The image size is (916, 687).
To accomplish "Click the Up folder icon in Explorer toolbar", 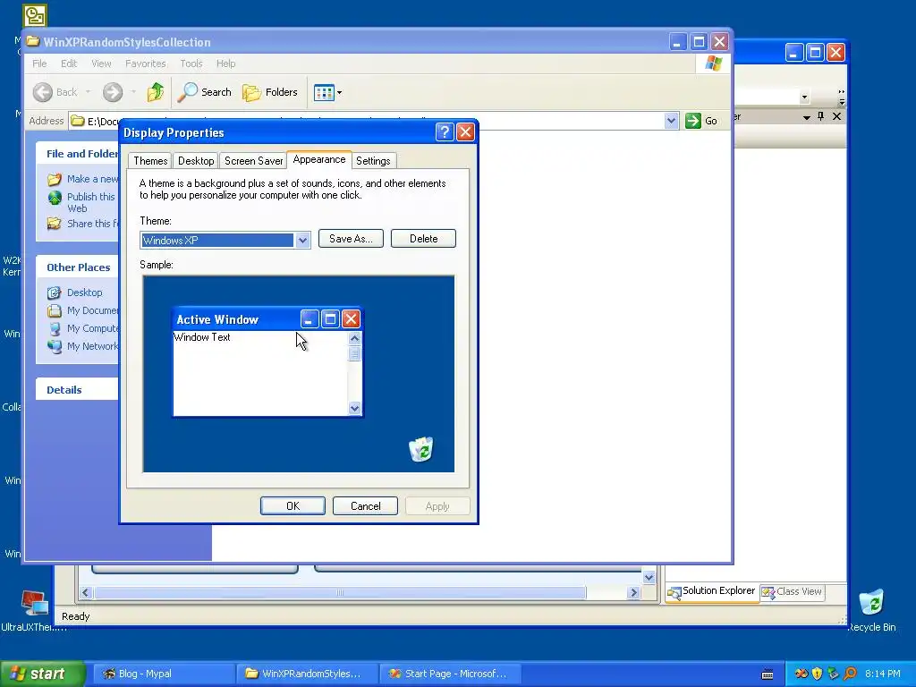I will (x=156, y=92).
